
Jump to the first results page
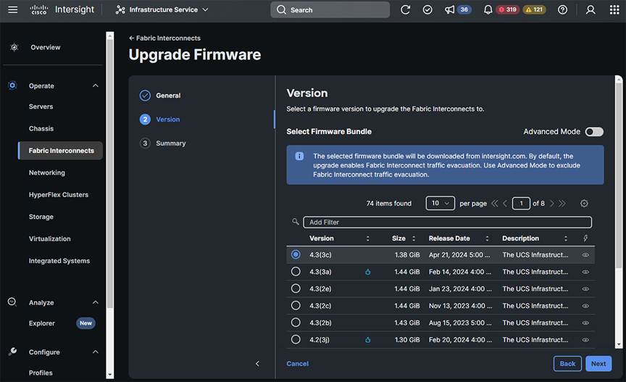point(495,204)
